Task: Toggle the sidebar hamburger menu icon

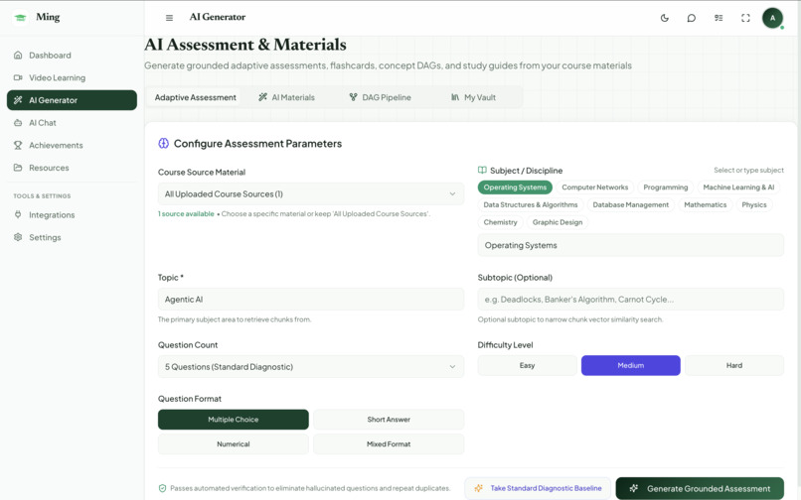Action: point(169,18)
